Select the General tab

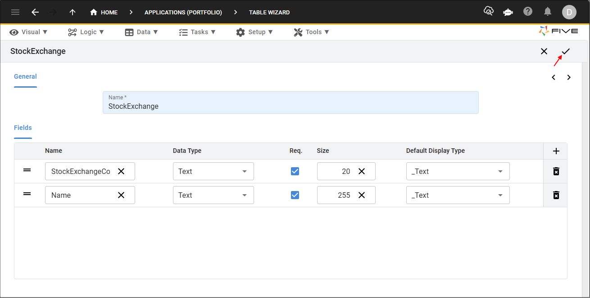pos(25,77)
